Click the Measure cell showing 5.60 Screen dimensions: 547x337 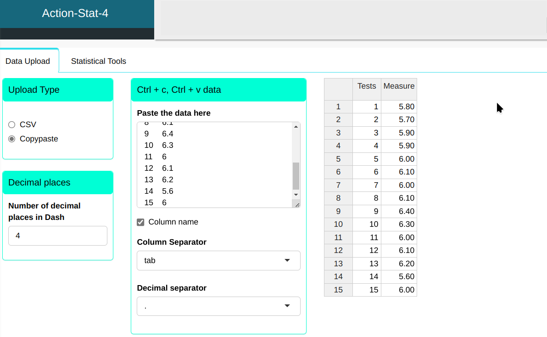tap(399, 277)
